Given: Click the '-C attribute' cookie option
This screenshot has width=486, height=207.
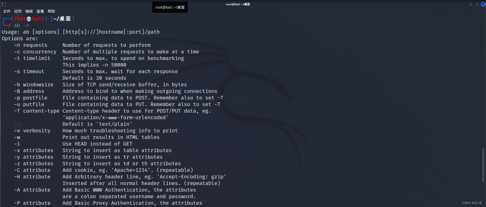Looking at the screenshot, I should coord(103,170).
